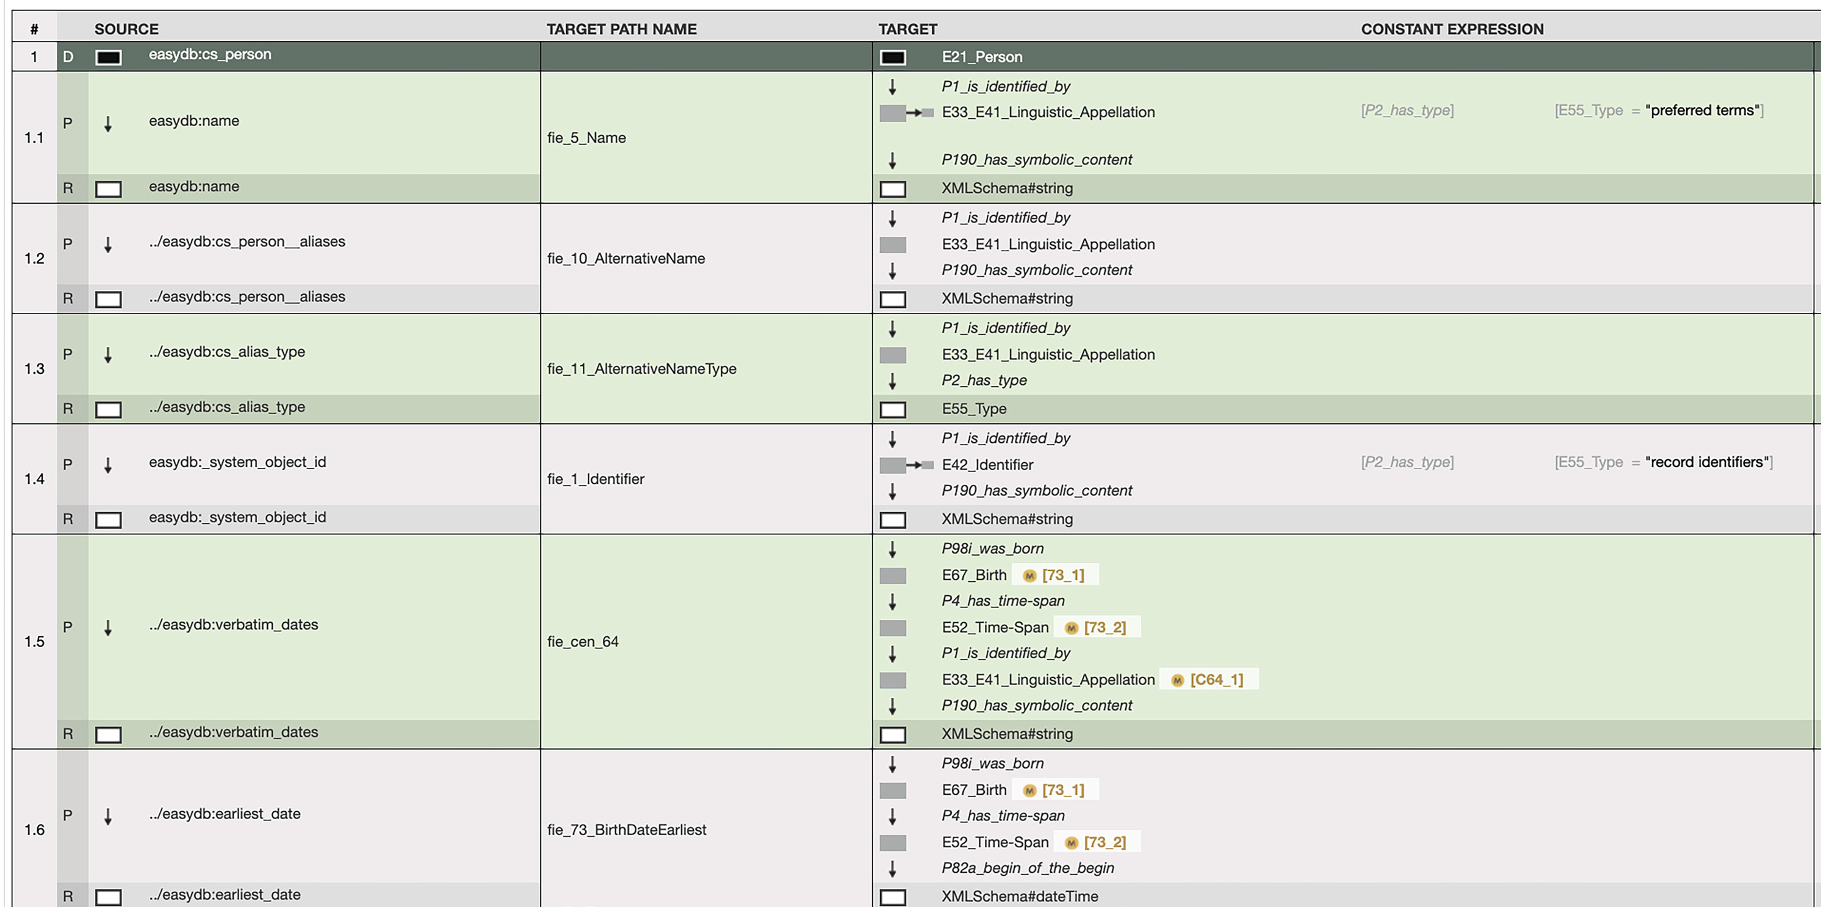
Task: Click the [73_2] variable link in row 1.5
Action: [1104, 627]
